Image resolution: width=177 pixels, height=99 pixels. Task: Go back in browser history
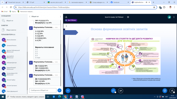click(x=2, y=7)
